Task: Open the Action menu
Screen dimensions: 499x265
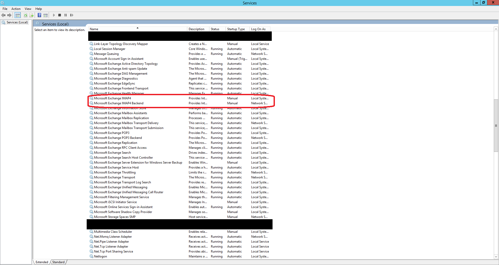Action: coord(16,9)
